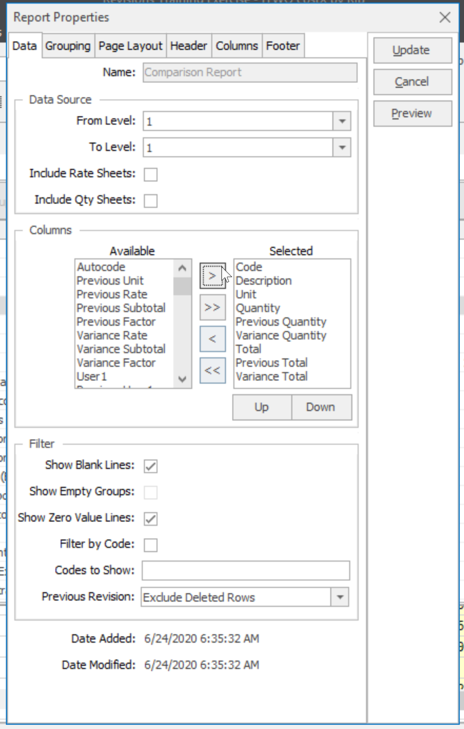Select Variance Subtotal in Available list

[x=121, y=349]
